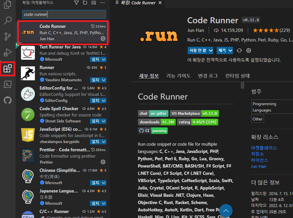Open the 마켓플레이스 resource link
293x218 pixels.
[264, 148]
